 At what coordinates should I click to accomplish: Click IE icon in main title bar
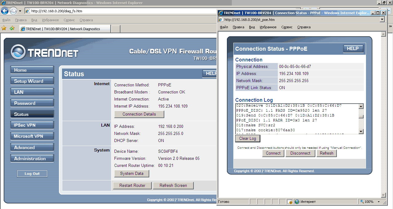[3, 3]
